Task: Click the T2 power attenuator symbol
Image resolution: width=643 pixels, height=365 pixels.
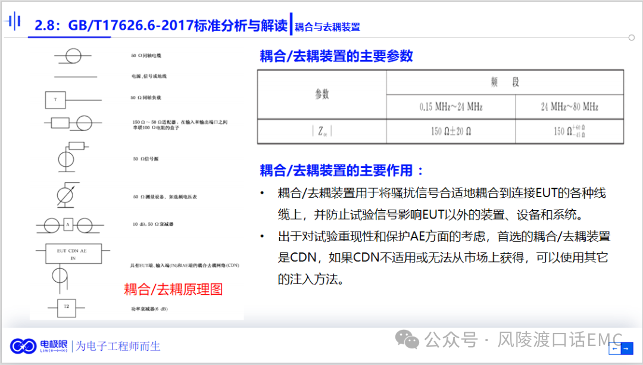Action: (x=67, y=308)
